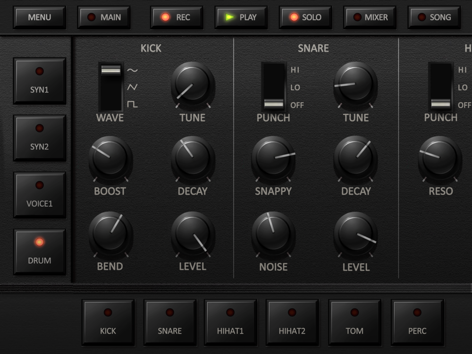This screenshot has width=472, height=354.
Task: Click the Snare NOISE knob
Action: [x=273, y=233]
